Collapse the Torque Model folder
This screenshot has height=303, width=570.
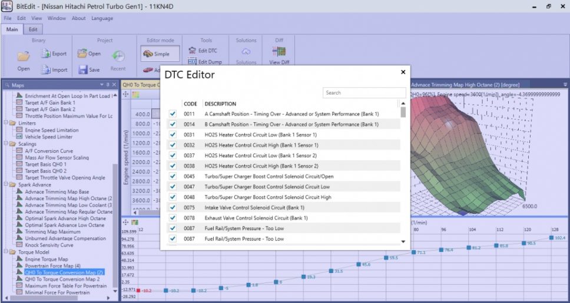(x=5, y=252)
